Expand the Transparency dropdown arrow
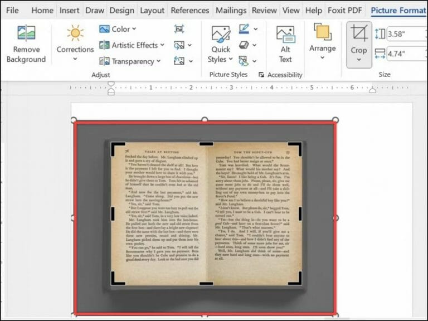This screenshot has width=428, height=321. tap(159, 61)
